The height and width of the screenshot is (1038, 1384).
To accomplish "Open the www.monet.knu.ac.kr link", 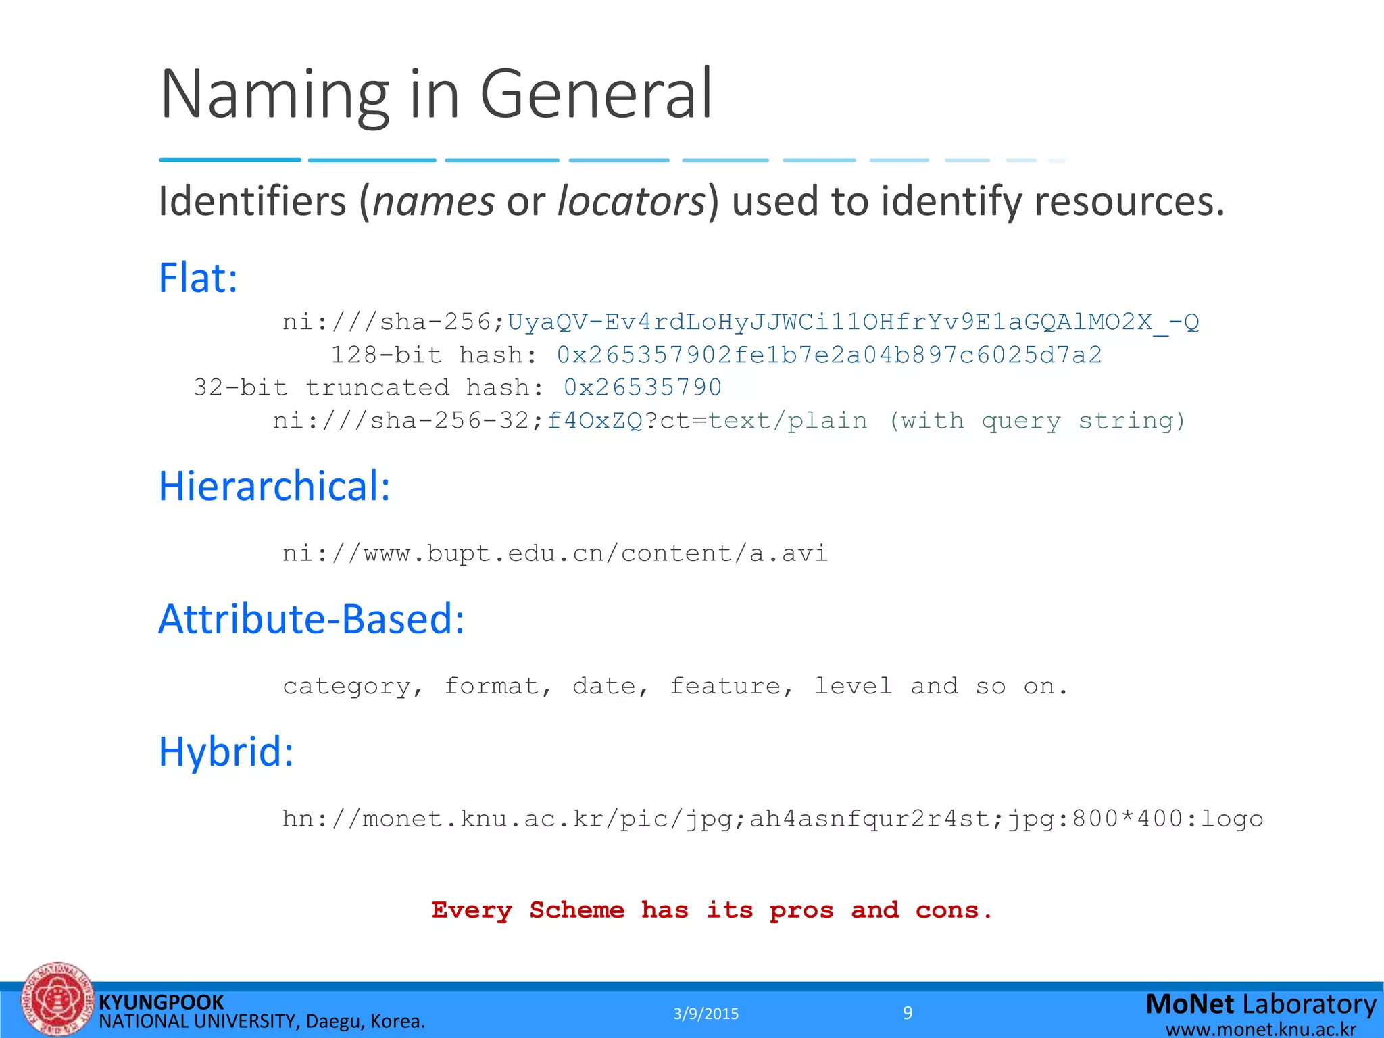I will (x=1261, y=1029).
